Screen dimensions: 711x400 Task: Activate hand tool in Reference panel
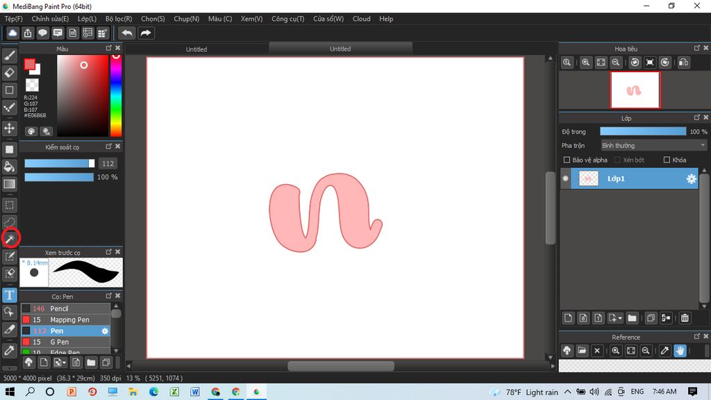pyautogui.click(x=680, y=351)
